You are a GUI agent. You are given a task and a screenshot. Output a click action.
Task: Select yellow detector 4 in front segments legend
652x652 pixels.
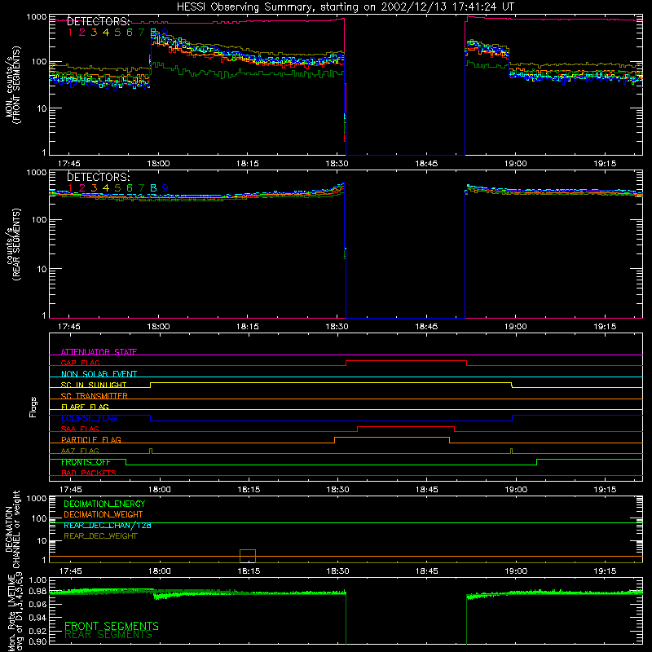(x=106, y=33)
